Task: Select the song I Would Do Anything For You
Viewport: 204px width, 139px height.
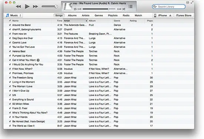Action: pyautogui.click(x=28, y=64)
